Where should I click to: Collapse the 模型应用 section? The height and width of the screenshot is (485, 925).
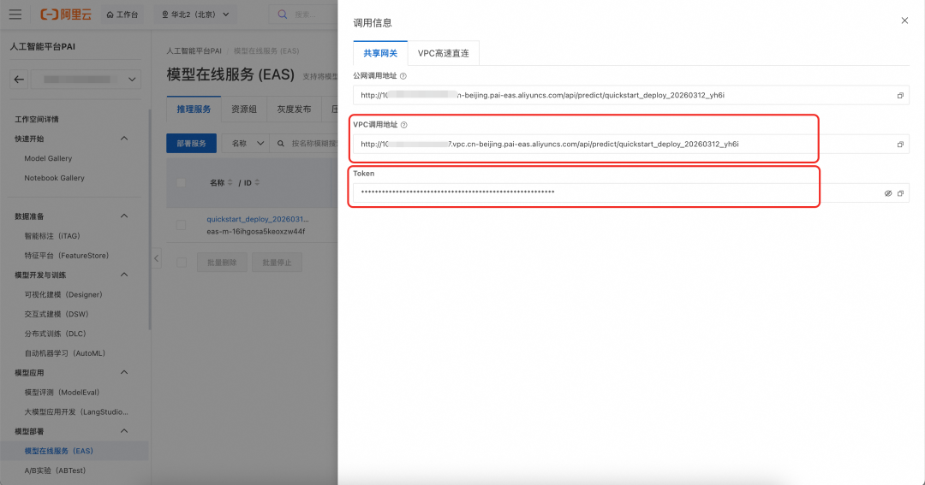(124, 372)
